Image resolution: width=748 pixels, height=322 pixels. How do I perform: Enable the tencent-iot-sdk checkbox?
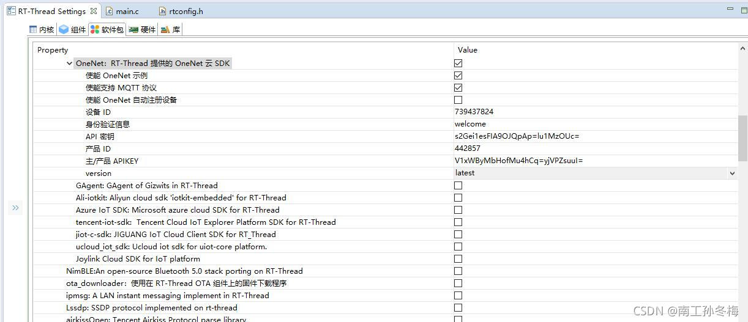[x=458, y=222]
